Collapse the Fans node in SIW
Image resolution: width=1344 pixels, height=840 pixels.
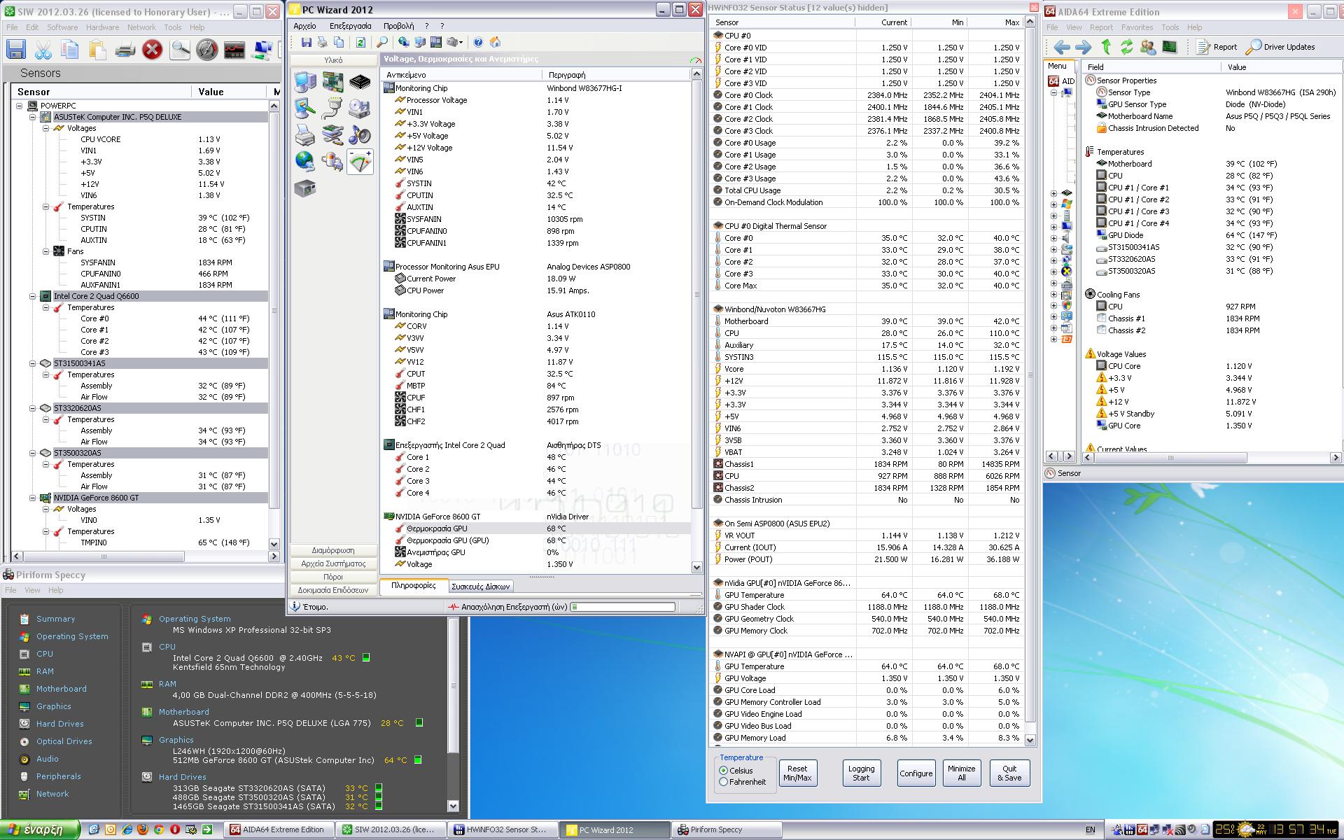(x=46, y=251)
